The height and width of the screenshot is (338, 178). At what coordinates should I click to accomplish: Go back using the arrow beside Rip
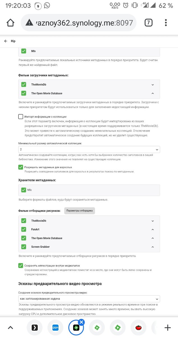click(6, 41)
